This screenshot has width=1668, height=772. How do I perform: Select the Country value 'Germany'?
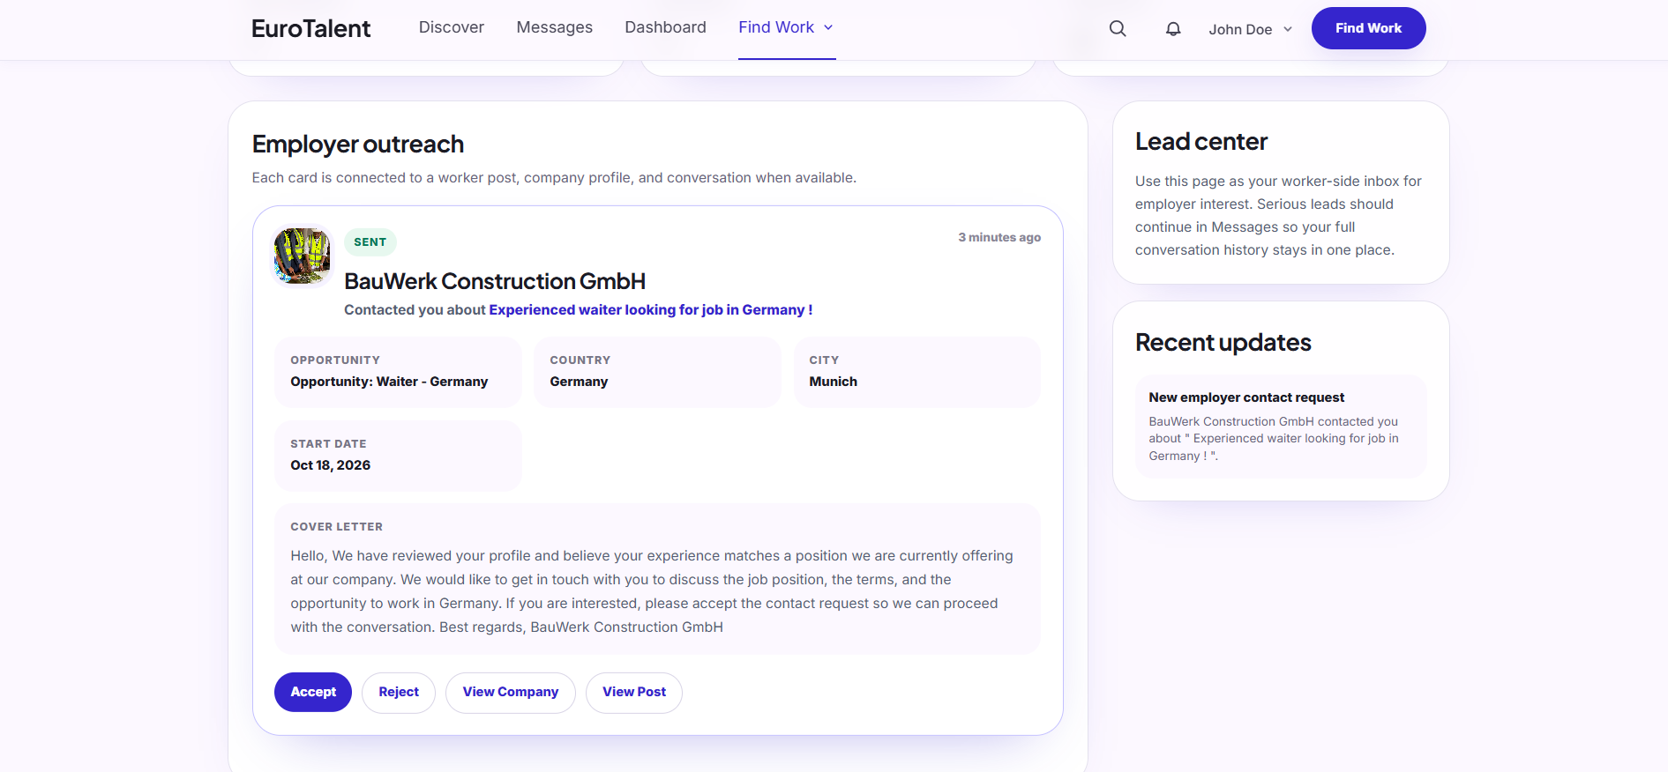point(579,382)
